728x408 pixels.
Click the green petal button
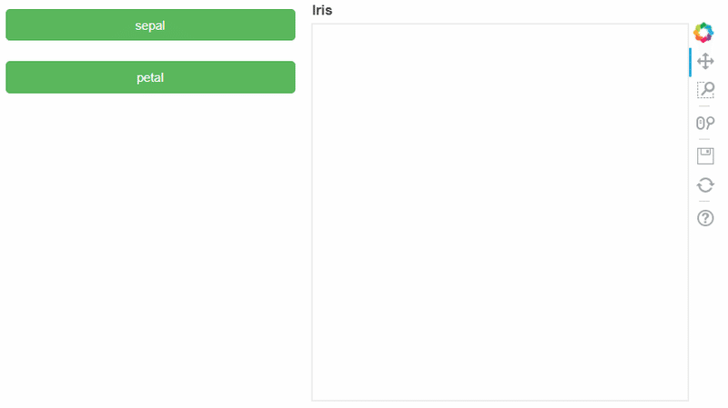pyautogui.click(x=150, y=77)
